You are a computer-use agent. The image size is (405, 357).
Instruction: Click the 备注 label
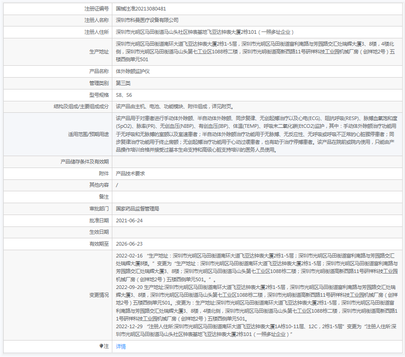[104, 197]
